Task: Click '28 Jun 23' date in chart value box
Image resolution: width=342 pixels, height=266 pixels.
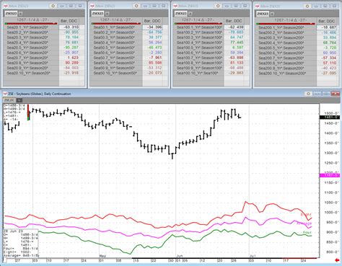Action: coord(13,231)
